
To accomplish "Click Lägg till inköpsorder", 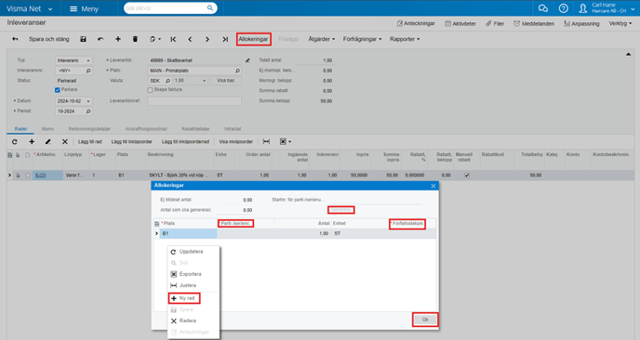I will point(131,142).
